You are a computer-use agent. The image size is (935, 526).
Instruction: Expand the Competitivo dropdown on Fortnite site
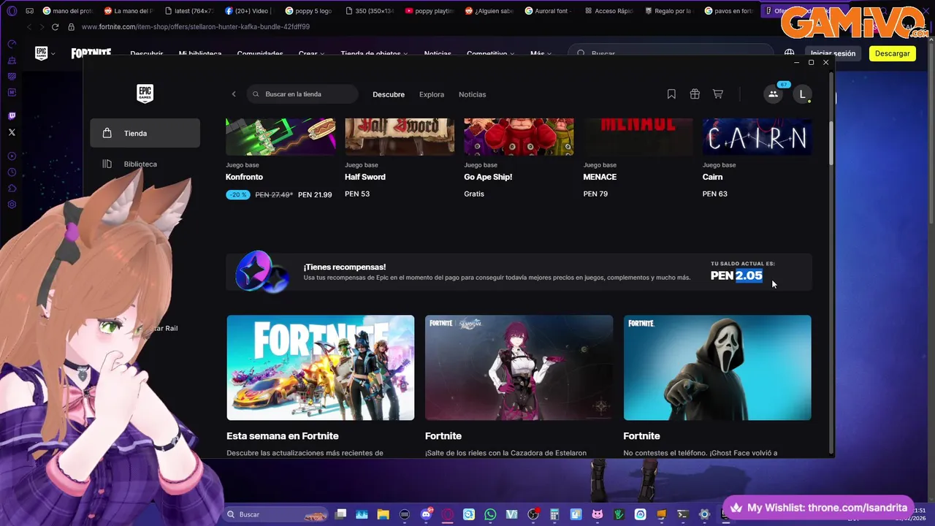[x=490, y=54]
